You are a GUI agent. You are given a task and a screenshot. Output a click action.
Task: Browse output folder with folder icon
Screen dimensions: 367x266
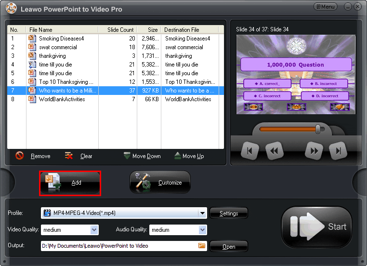202,246
